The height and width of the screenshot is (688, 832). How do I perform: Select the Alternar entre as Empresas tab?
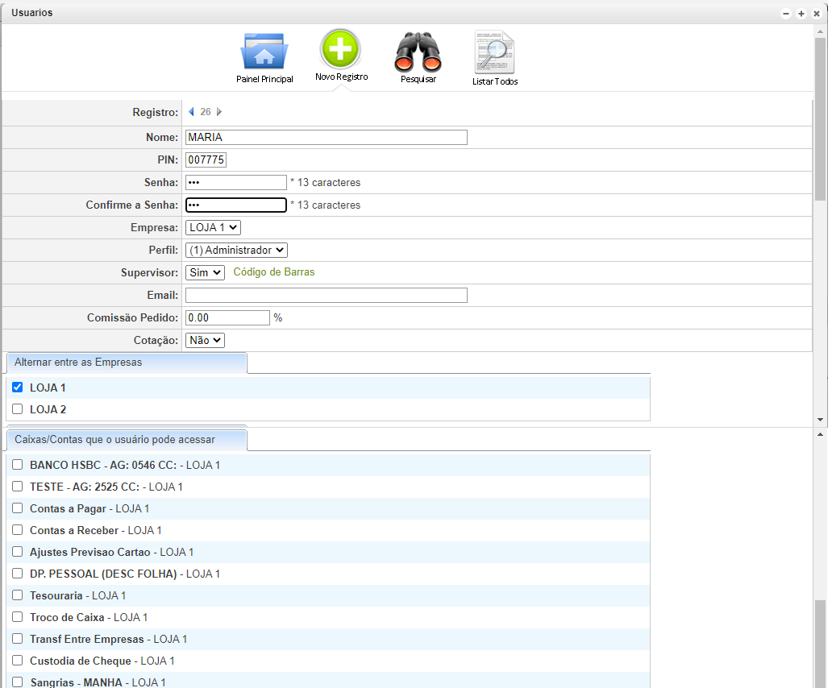tap(126, 363)
